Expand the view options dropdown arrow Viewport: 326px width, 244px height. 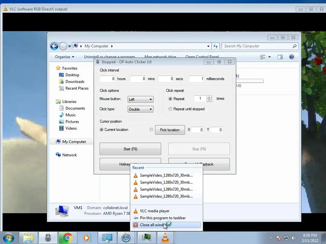click(x=269, y=57)
